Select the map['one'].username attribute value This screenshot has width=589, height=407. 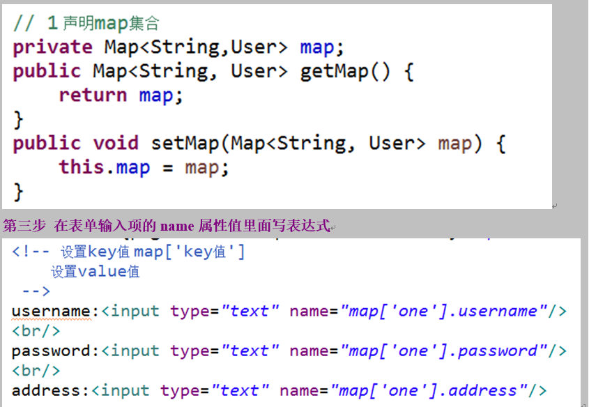(446, 311)
